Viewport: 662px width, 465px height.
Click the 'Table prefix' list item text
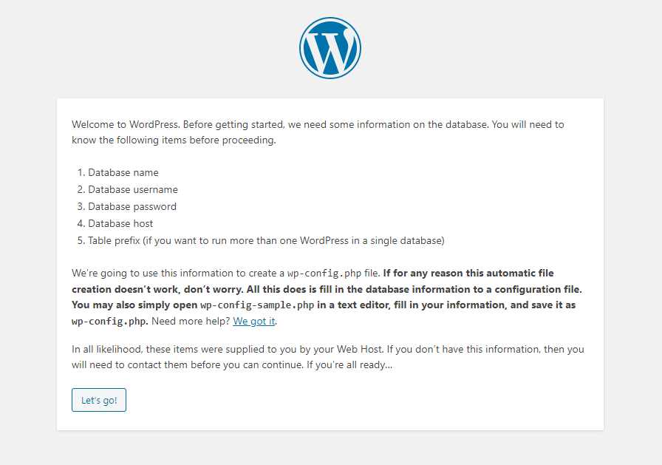266,240
